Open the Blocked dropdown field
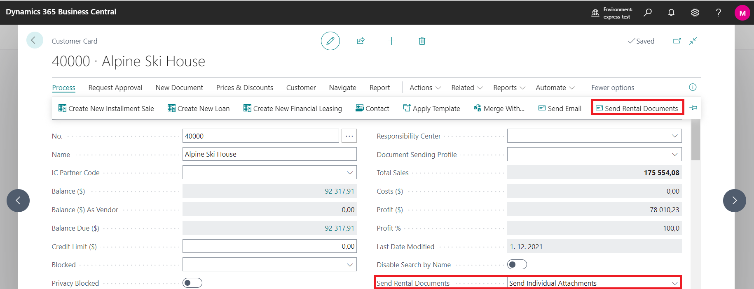This screenshot has height=289, width=754. point(350,265)
